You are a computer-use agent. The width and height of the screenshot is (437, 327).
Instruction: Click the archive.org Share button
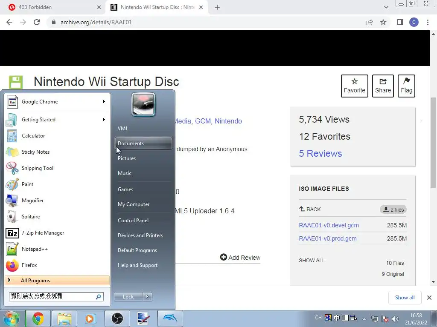(x=383, y=86)
